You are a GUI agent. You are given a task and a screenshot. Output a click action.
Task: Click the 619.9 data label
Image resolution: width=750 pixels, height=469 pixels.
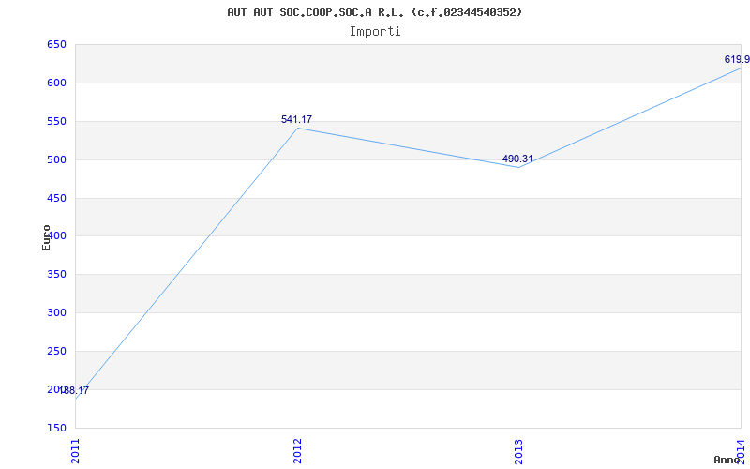pos(737,59)
